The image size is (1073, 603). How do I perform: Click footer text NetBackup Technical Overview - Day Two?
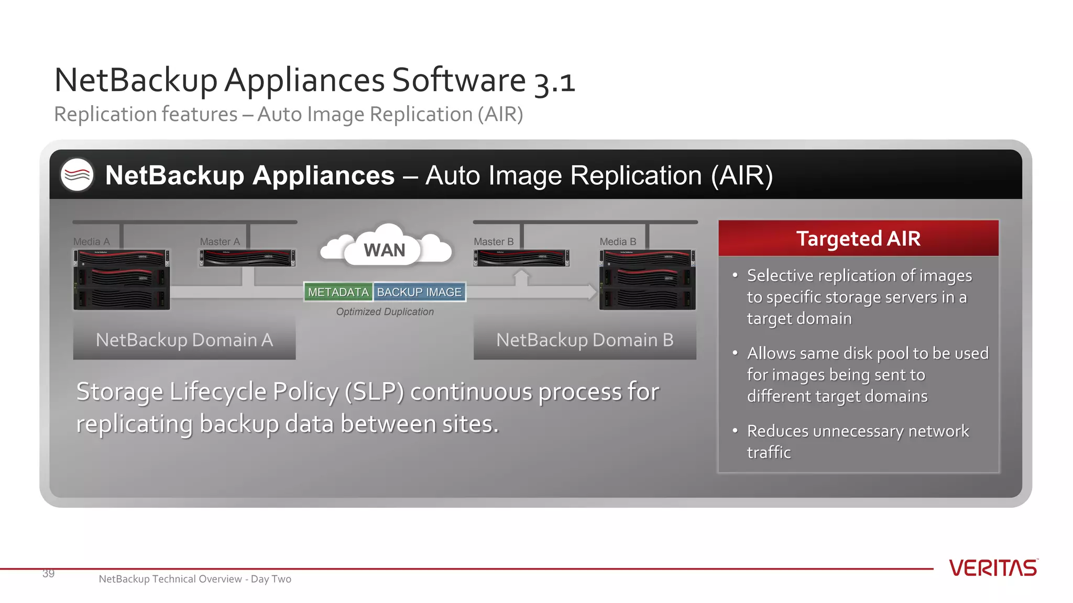(x=195, y=579)
